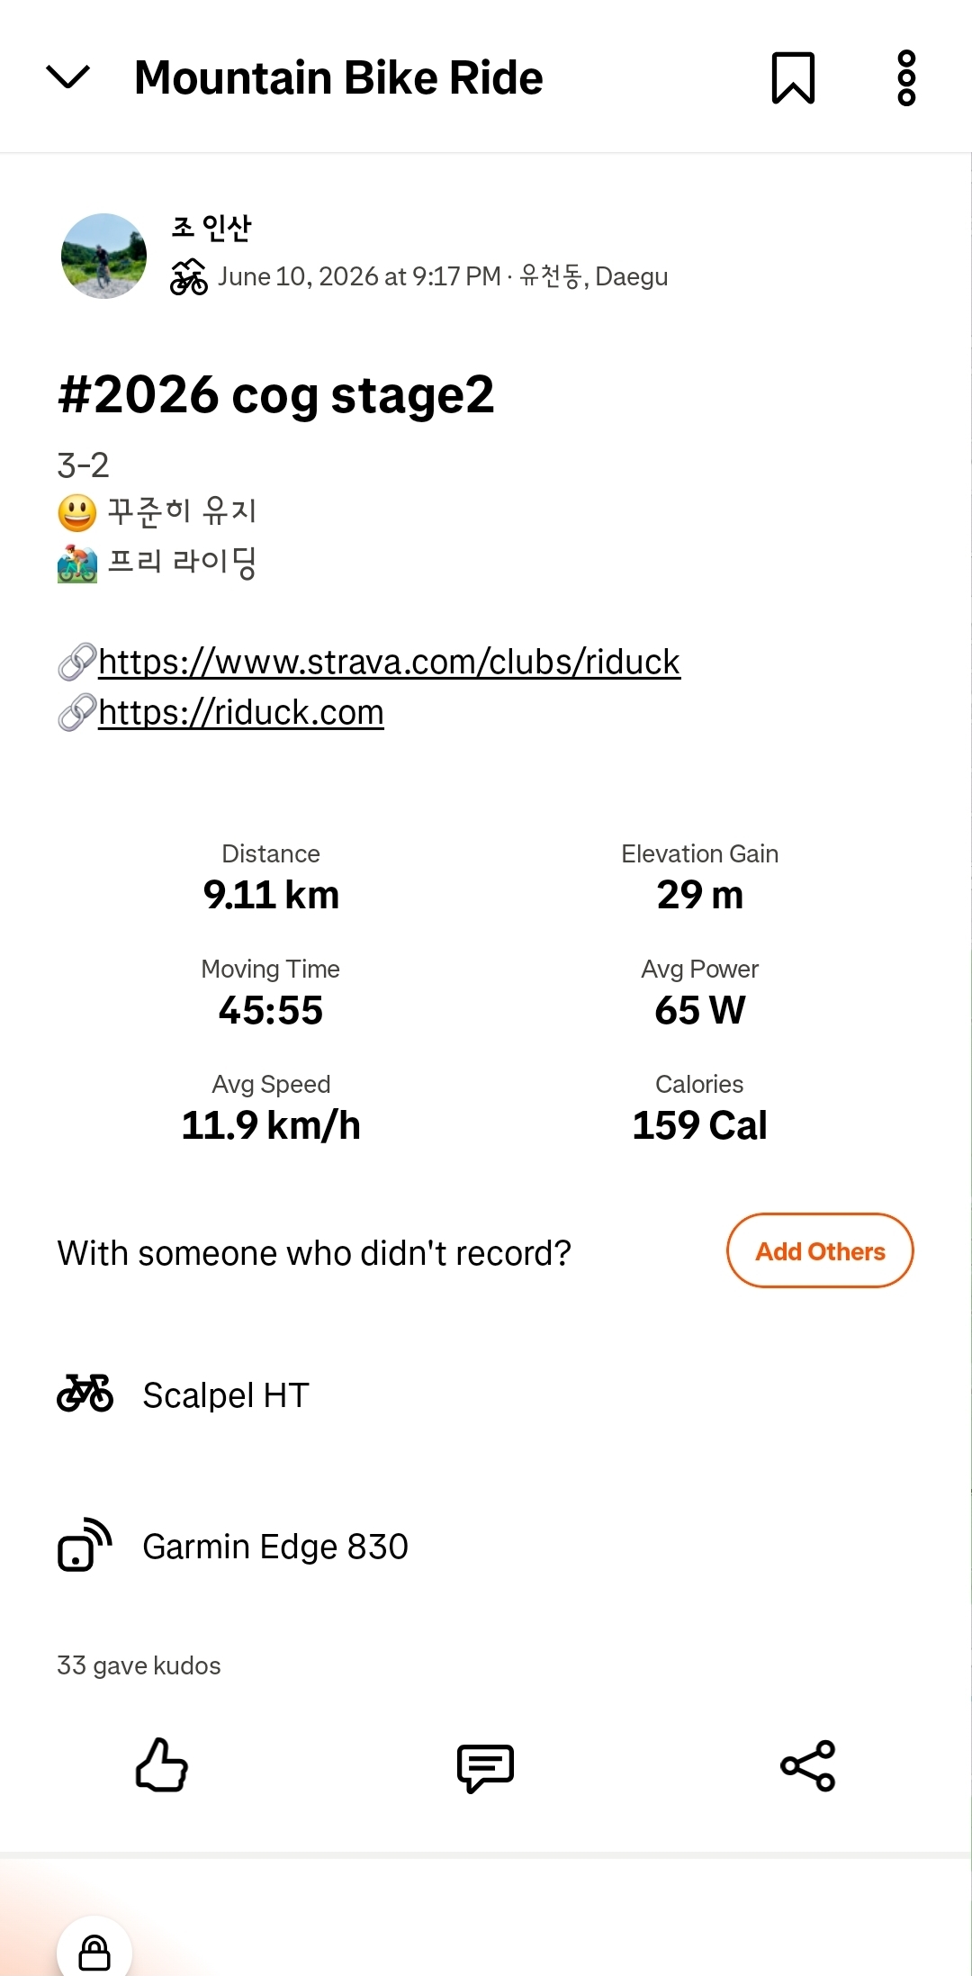Viewport: 972px width, 1976px height.
Task: Open the athlete's profile picture
Action: point(103,256)
